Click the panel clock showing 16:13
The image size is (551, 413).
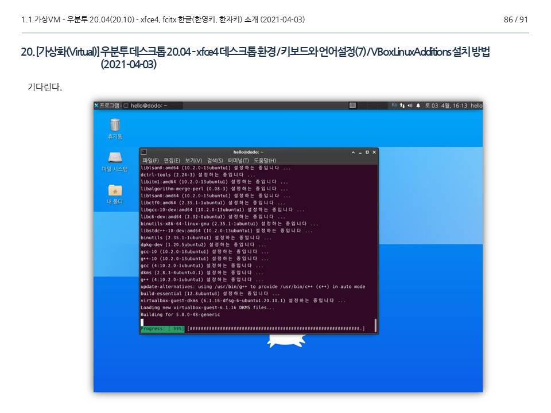tap(446, 106)
